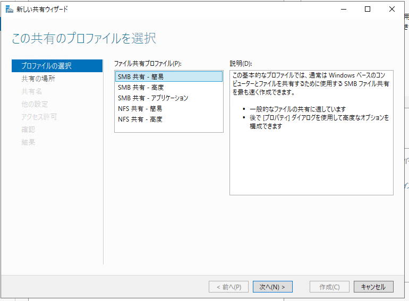This screenshot has width=409, height=301.
Task: Click the 前へ(P) back button
Action: point(228,287)
